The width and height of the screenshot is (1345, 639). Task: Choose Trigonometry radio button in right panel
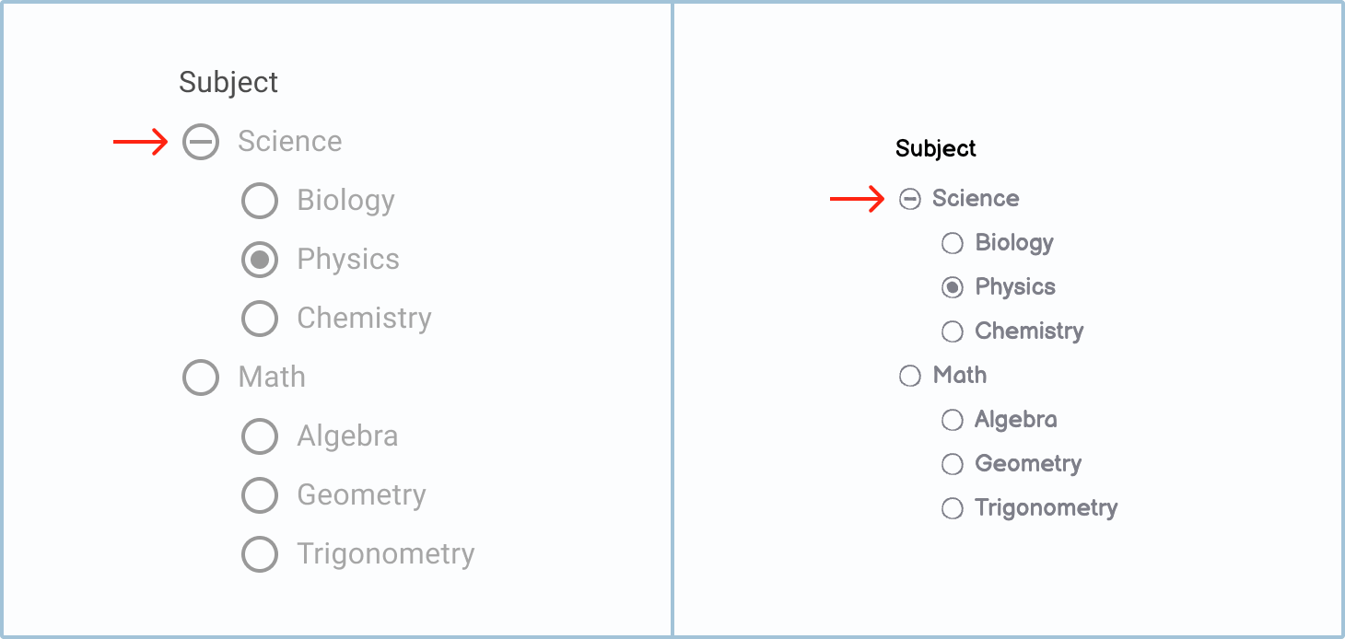952,508
